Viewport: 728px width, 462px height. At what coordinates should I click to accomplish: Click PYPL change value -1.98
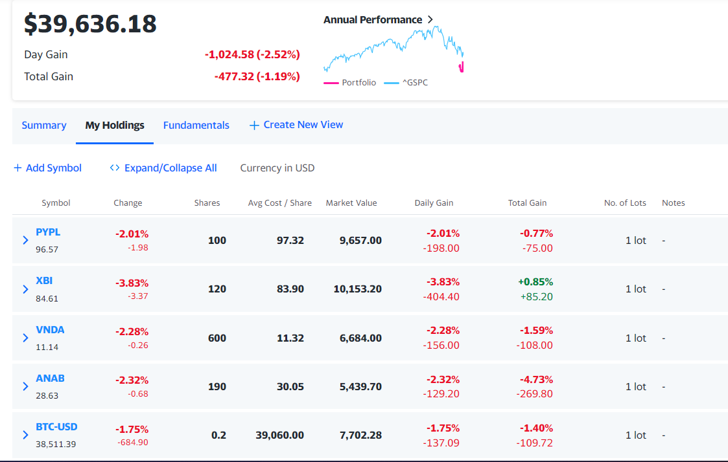tap(138, 247)
